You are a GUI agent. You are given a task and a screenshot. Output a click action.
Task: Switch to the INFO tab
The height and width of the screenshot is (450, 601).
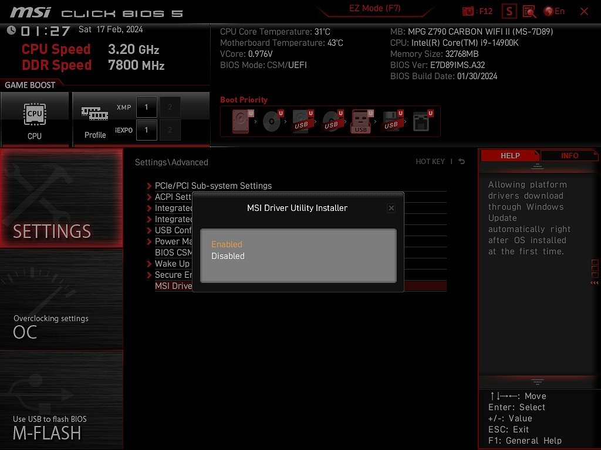click(569, 156)
